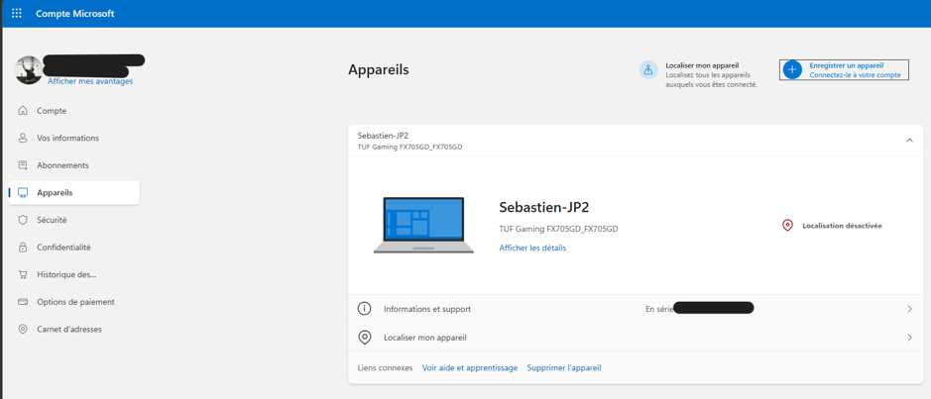The width and height of the screenshot is (931, 399).
Task: Click the pin icon in the Localiser mon appareil row
Action: (364, 338)
